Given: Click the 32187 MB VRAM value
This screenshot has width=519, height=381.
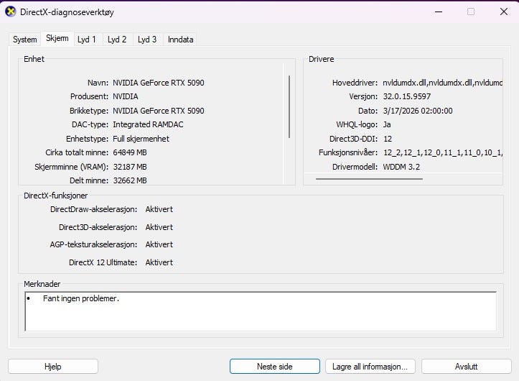Looking at the screenshot, I should coord(130,167).
